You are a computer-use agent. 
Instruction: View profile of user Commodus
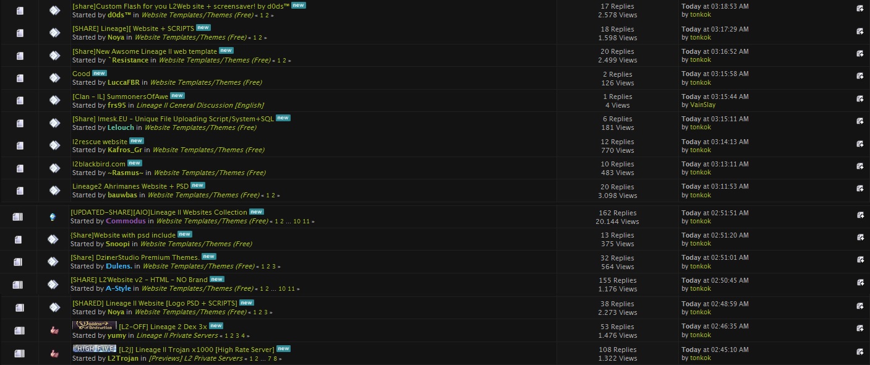tap(126, 221)
